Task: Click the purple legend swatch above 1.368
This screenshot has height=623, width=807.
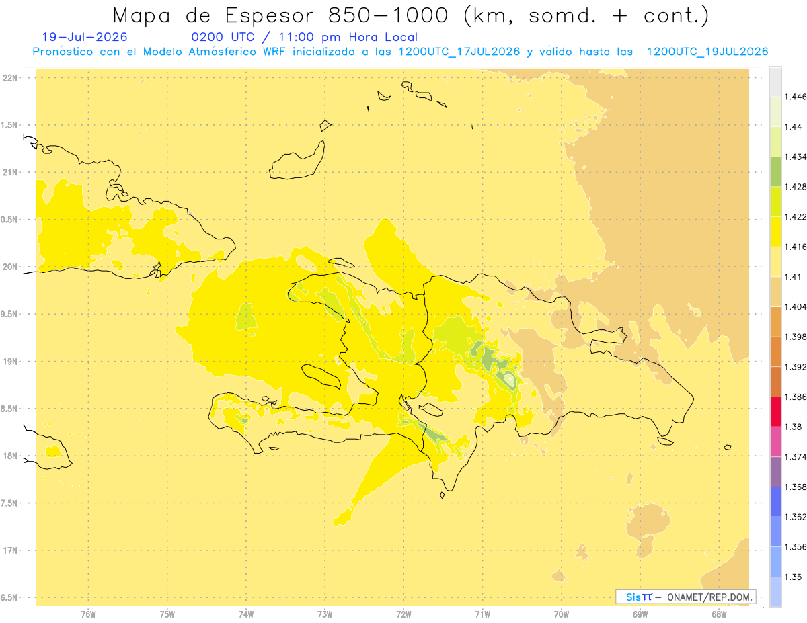Action: click(775, 472)
